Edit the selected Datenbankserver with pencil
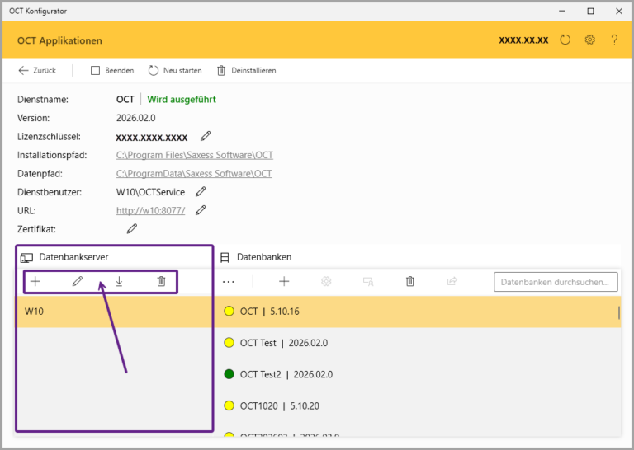 coord(78,282)
